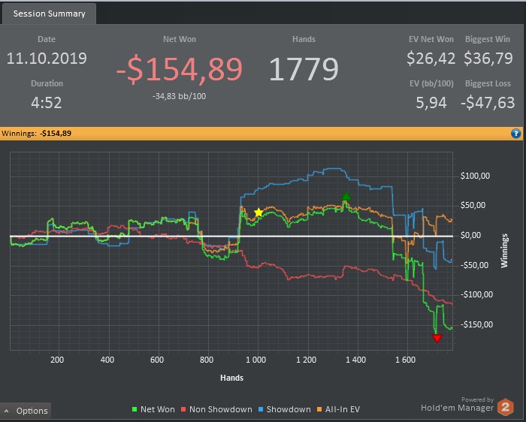Click the Hands x-axis title
This screenshot has width=526, height=422.
[x=231, y=378]
